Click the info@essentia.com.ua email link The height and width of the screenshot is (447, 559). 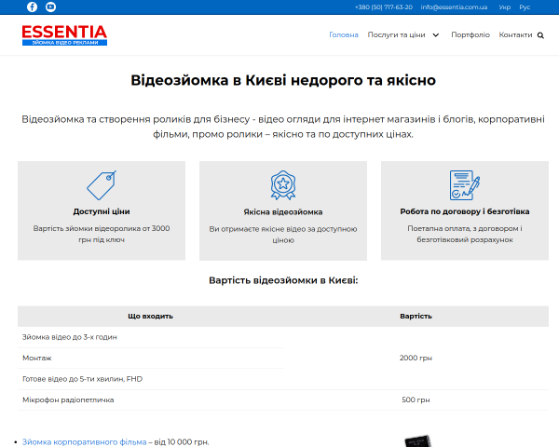coord(454,7)
